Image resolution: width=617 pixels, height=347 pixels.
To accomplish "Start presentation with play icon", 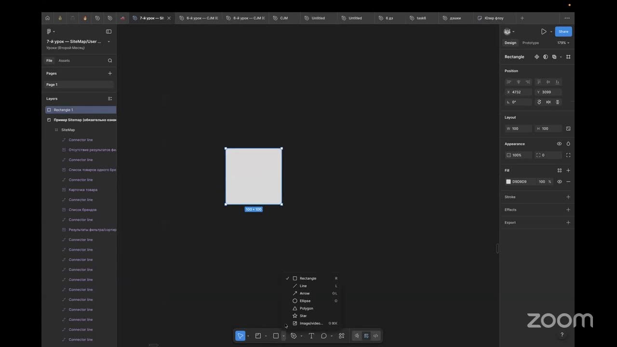I will coord(544,31).
